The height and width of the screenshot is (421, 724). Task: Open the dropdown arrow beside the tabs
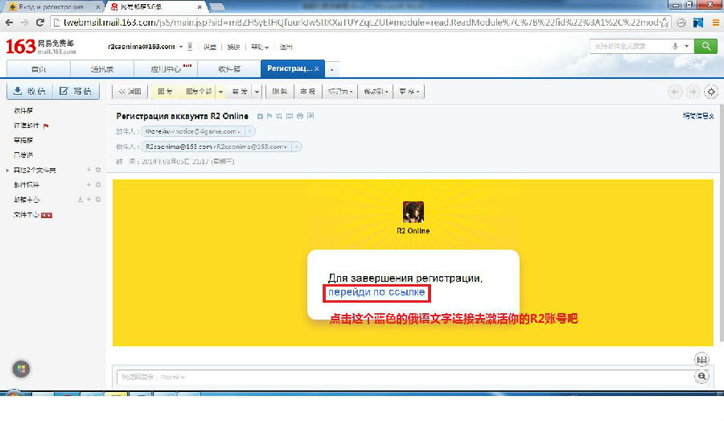click(331, 69)
